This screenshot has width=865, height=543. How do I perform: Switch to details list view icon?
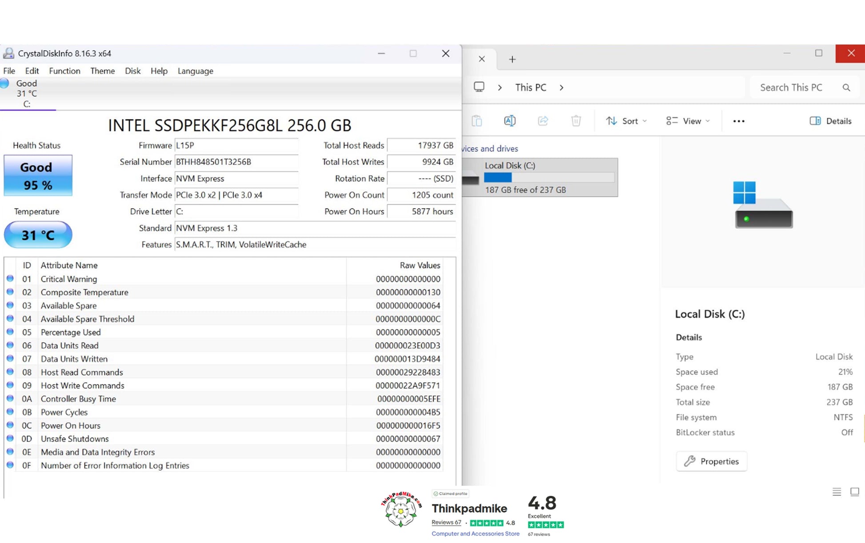[837, 491]
